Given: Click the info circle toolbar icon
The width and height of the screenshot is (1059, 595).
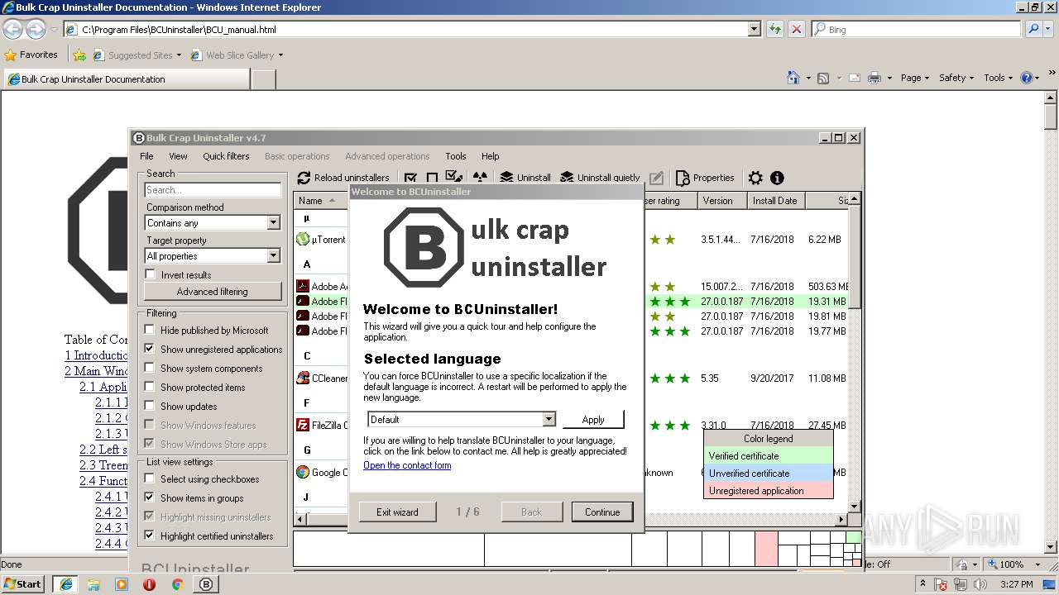Looking at the screenshot, I should coord(777,178).
